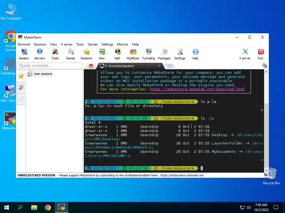The width and height of the screenshot is (285, 213).
Task: Click the Help toolbar icon
Action: click(x=195, y=54)
